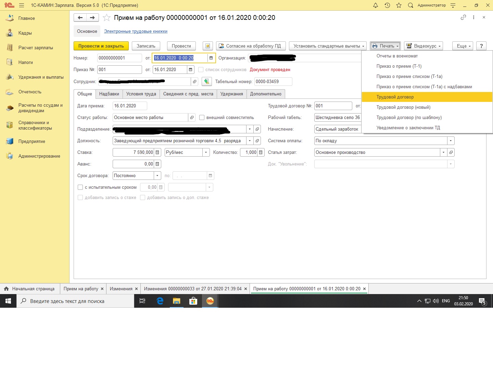Enable внешний совместитель checkbox
The height and width of the screenshot is (371, 493).
tap(202, 118)
